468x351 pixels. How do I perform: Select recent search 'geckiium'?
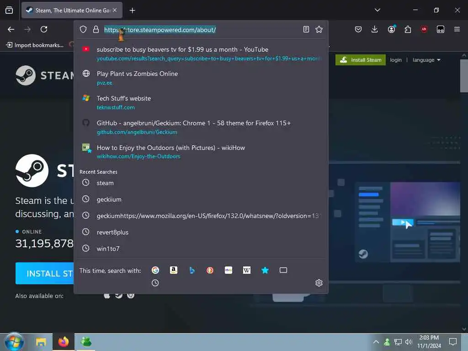coord(201,199)
